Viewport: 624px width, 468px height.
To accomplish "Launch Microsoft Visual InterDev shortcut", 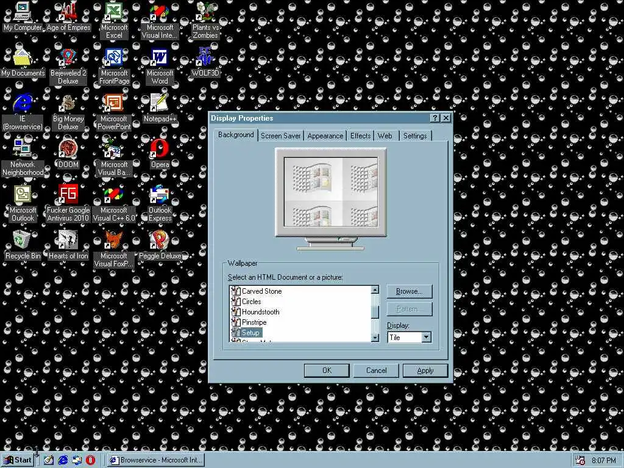I will click(x=160, y=20).
